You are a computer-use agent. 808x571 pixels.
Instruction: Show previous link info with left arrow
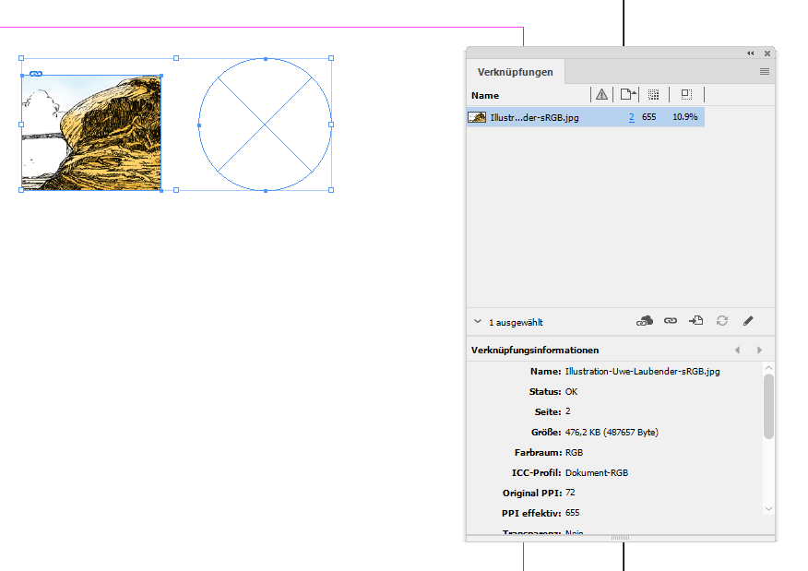click(x=737, y=350)
